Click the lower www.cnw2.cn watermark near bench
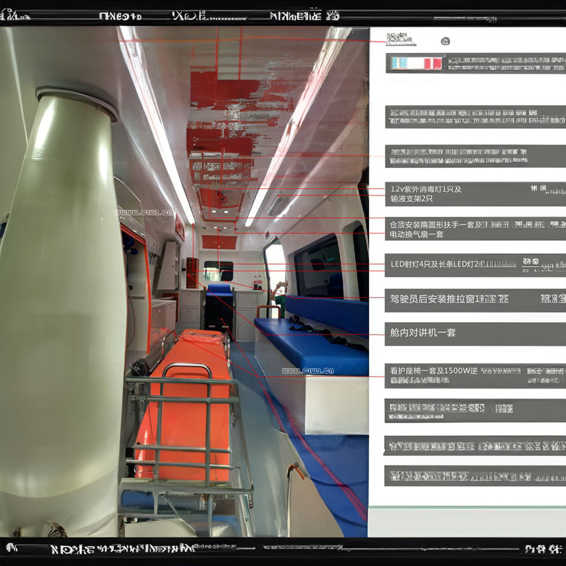The width and height of the screenshot is (566, 566). coord(308,371)
